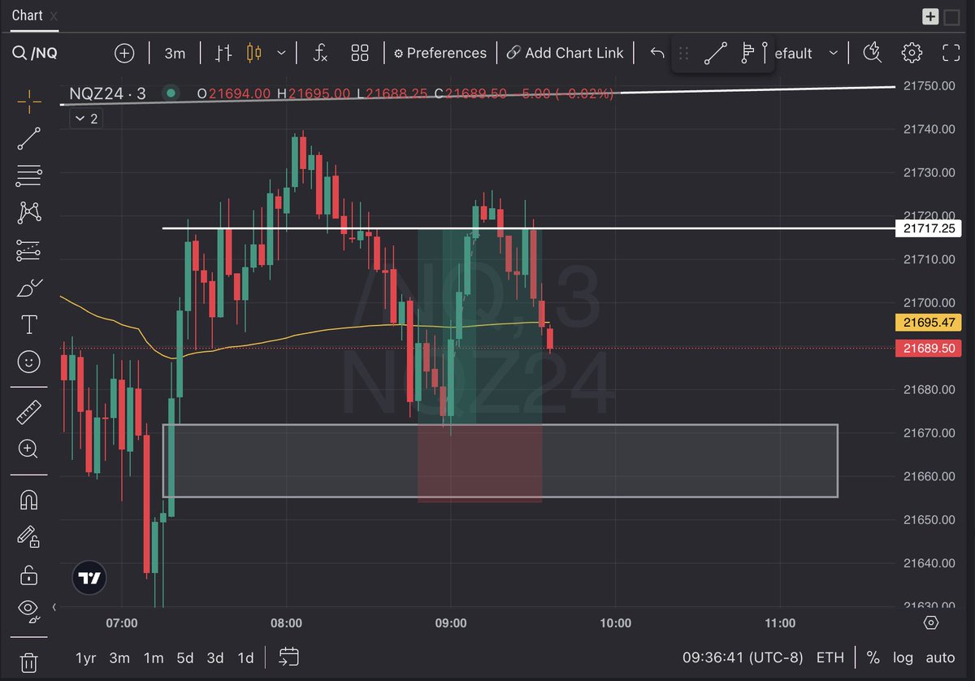
Task: Open the quick search lightning icon
Action: coord(873,53)
